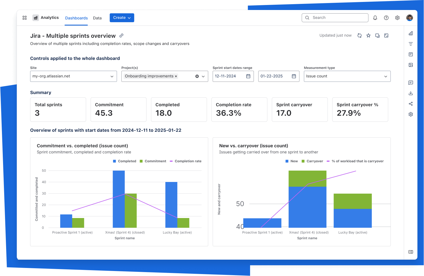The width and height of the screenshot is (424, 276).
Task: Click the download icon in right sidebar
Action: point(411,93)
